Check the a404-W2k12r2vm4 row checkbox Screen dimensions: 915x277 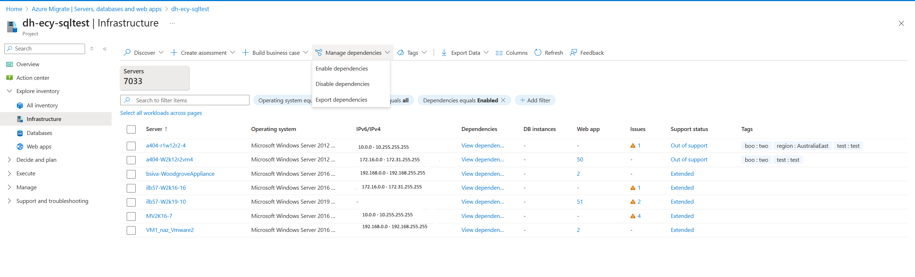[x=131, y=160]
